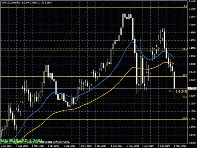Select the 0.0 Fibonacci level label

(x=185, y=6)
